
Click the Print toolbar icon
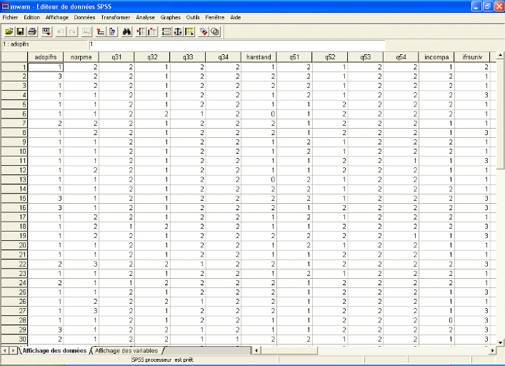click(32, 31)
